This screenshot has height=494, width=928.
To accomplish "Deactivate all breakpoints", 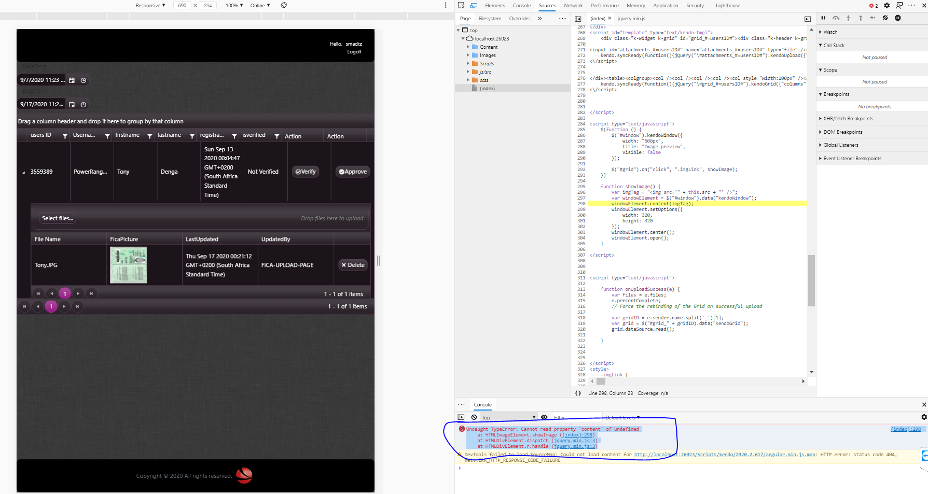I will pos(885,18).
